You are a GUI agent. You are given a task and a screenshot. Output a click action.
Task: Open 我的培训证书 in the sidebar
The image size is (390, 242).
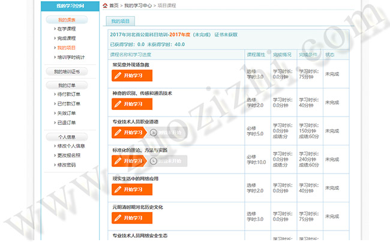(66, 71)
